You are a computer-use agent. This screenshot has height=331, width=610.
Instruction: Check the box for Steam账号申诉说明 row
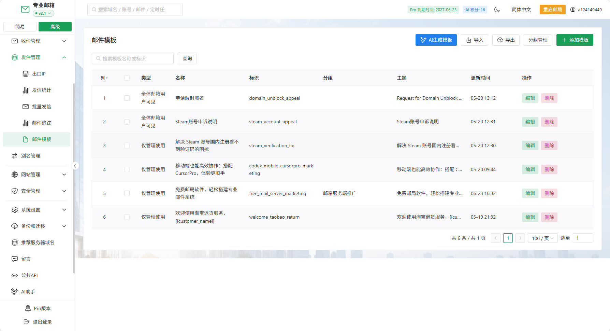point(127,122)
